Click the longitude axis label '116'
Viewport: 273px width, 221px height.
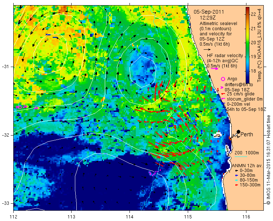coord(246,217)
